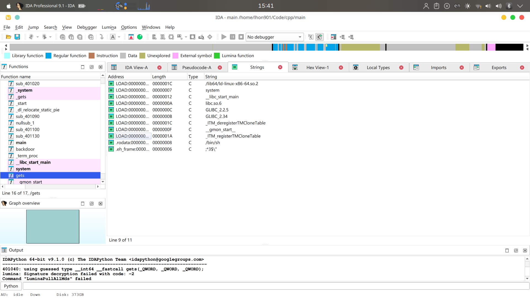
Task: Click the pause process toolbar icon
Action: coord(232,37)
